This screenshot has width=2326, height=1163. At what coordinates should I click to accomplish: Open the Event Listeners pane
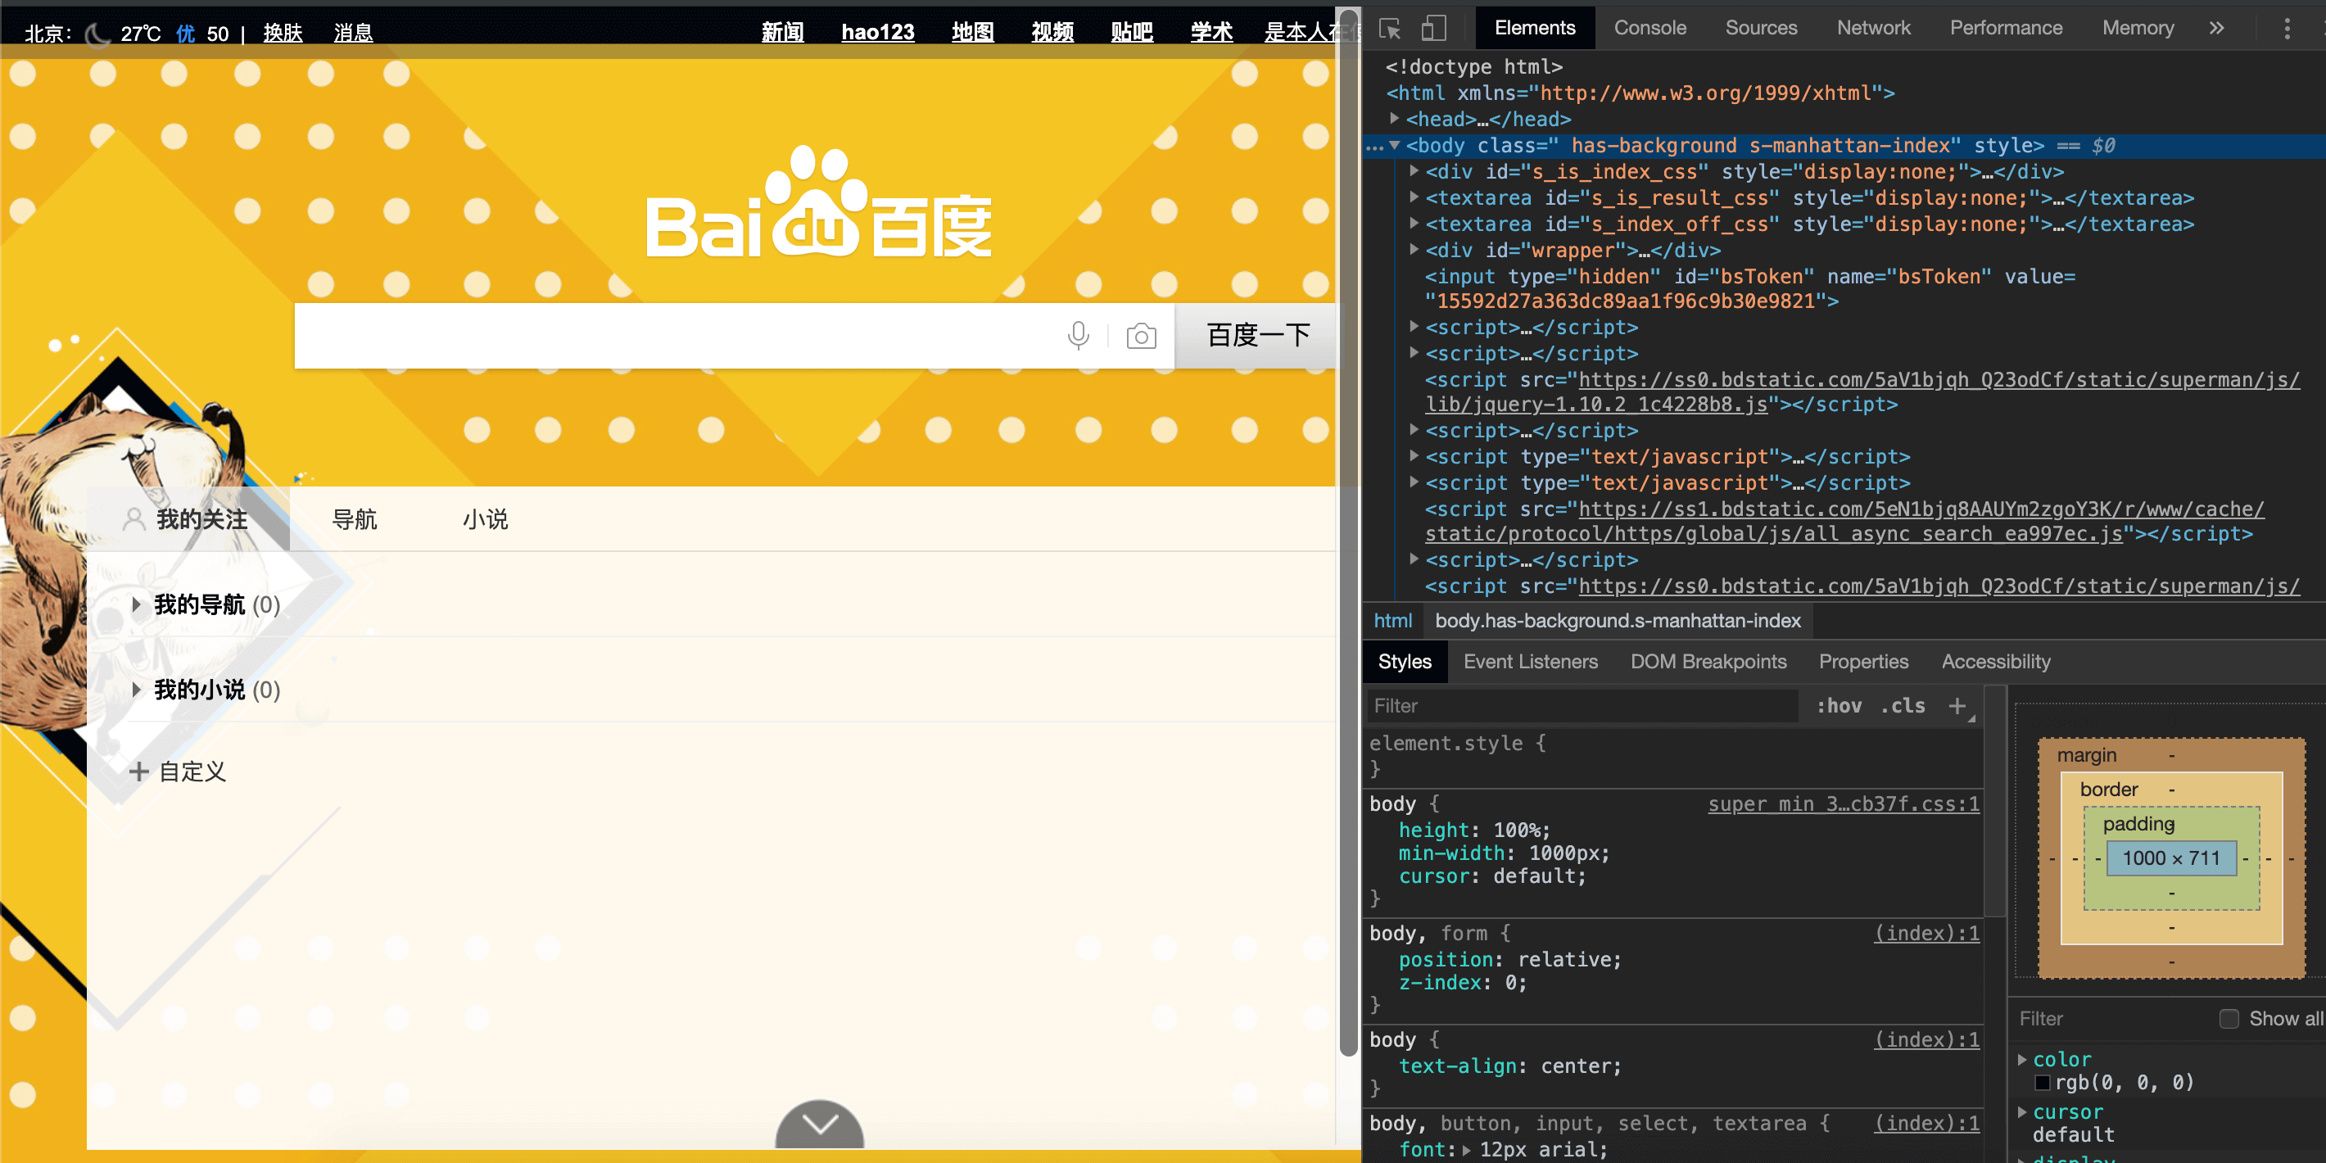pos(1531,662)
